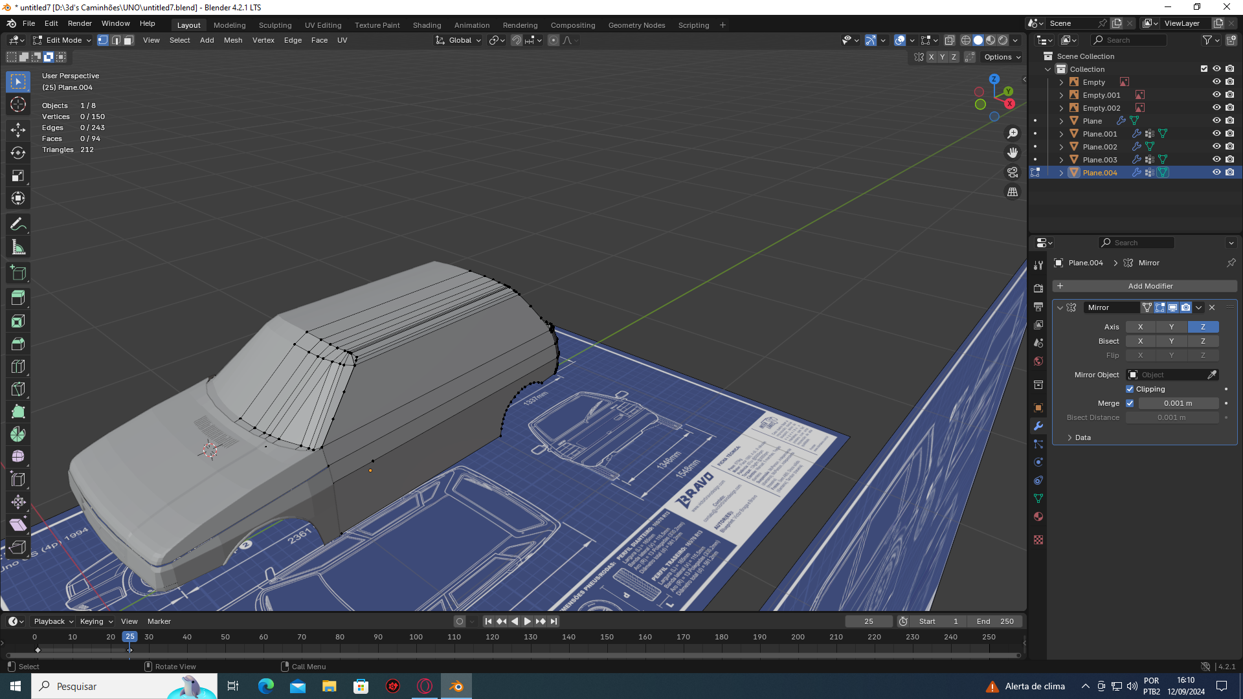Select the Bevel tool
The image size is (1243, 699).
(x=18, y=344)
